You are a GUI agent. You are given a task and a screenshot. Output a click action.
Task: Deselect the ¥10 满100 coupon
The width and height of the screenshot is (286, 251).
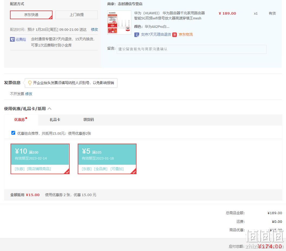coord(40,159)
